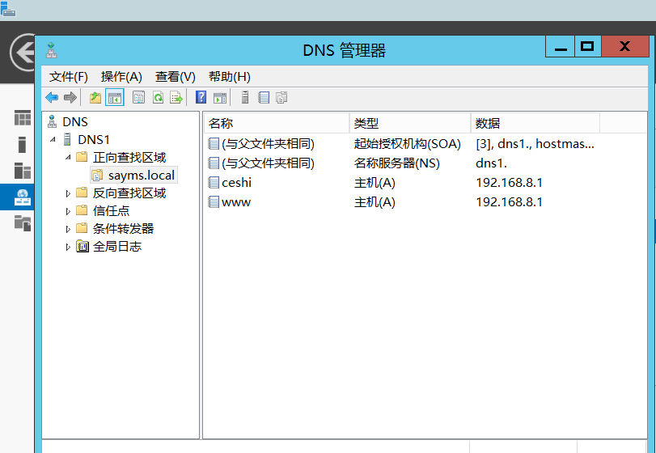The width and height of the screenshot is (656, 453).
Task: Toggle Show/Hide Console Tree toolbar icon
Action: 115,98
